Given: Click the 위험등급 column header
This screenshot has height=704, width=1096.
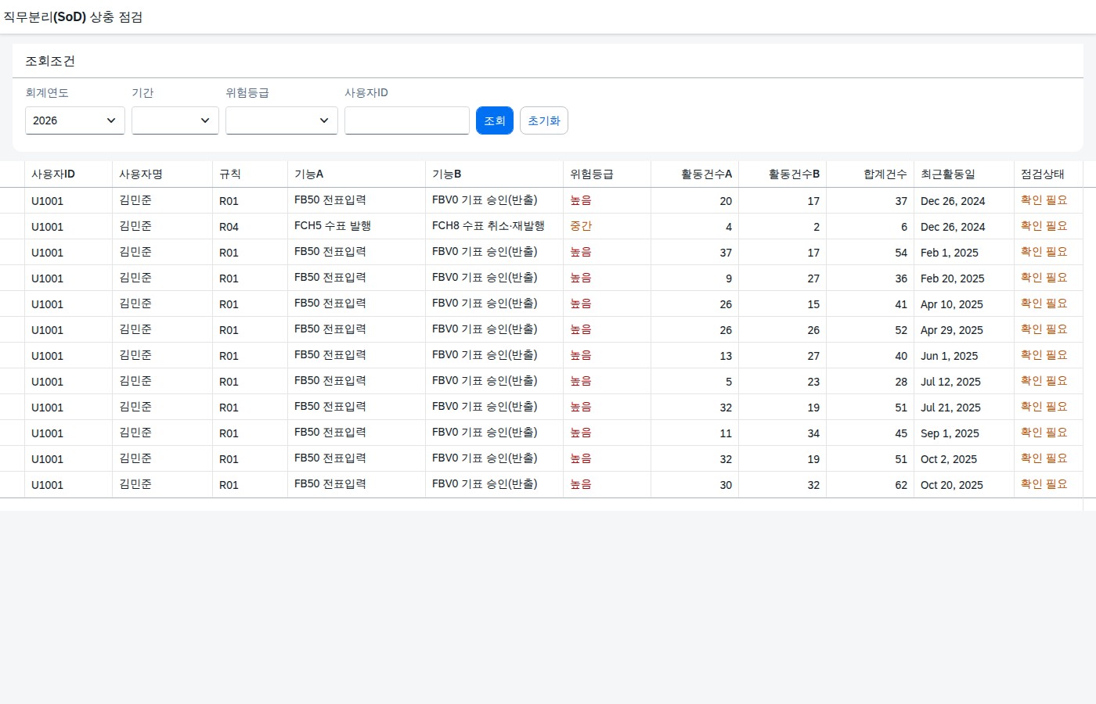Looking at the screenshot, I should coord(607,174).
